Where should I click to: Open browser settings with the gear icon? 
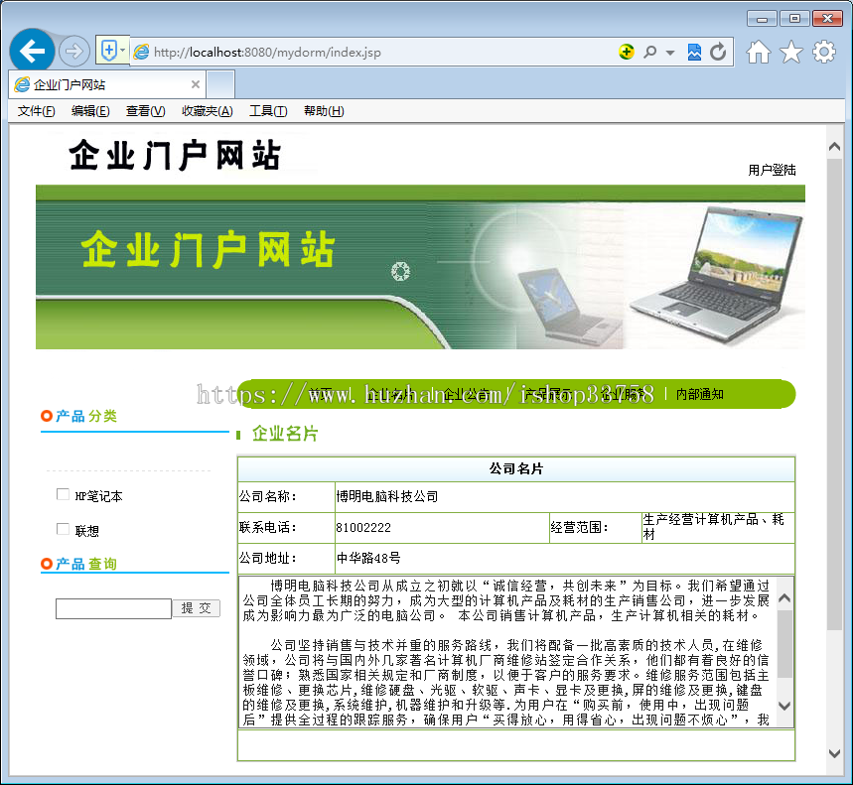click(x=821, y=52)
